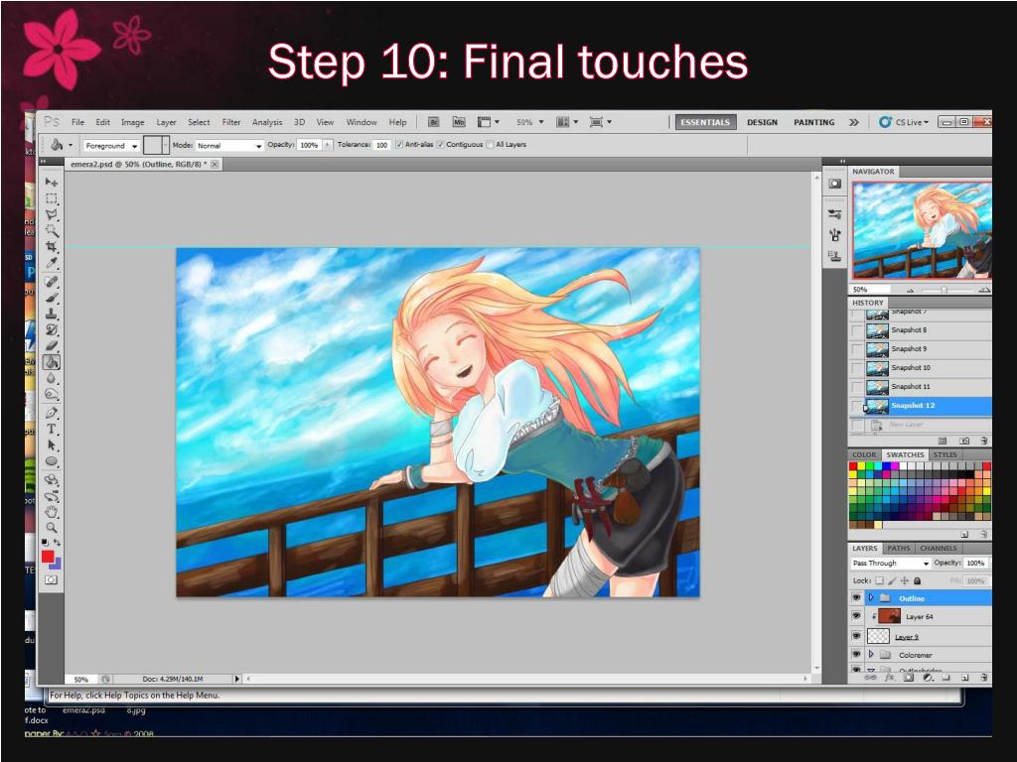
Task: Hide the Outline layer group
Action: pyautogui.click(x=856, y=597)
